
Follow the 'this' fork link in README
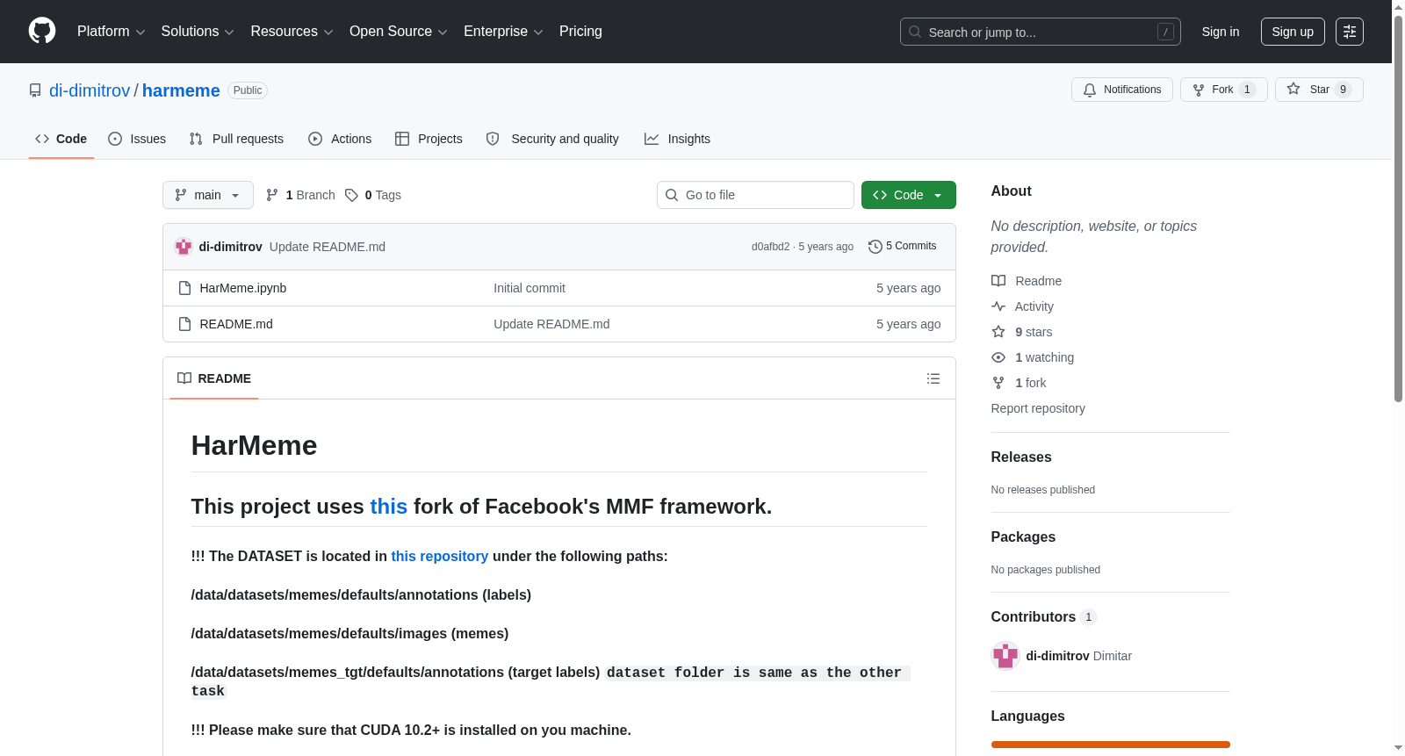(x=388, y=507)
